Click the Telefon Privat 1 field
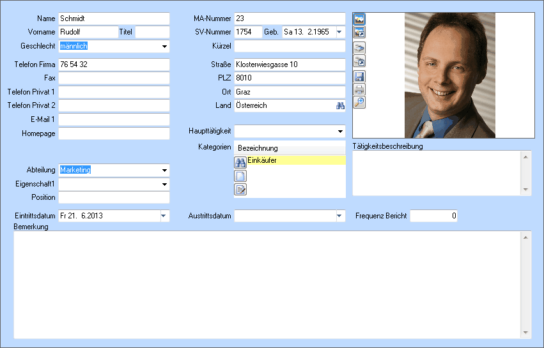 click(x=114, y=92)
